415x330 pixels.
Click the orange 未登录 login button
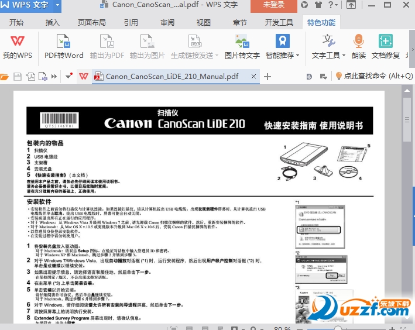274,5
